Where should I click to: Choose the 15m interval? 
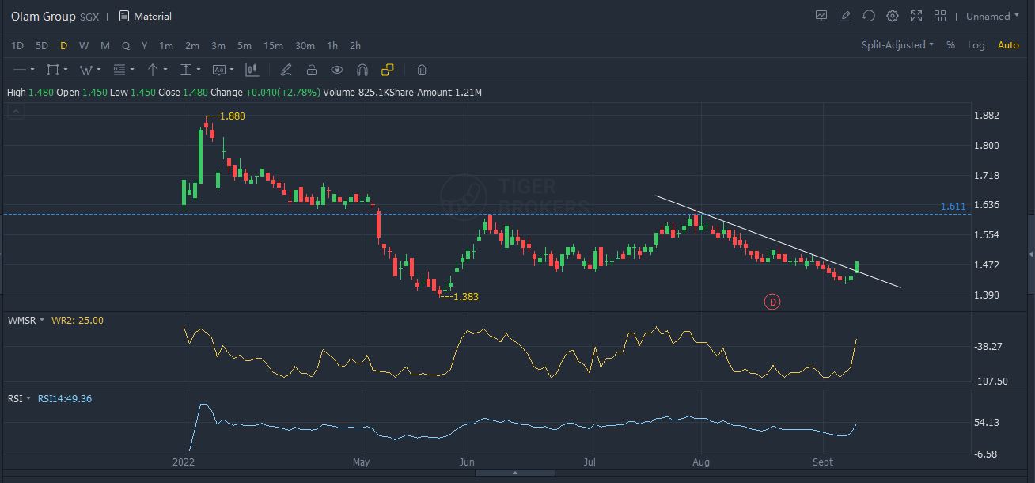[x=273, y=45]
